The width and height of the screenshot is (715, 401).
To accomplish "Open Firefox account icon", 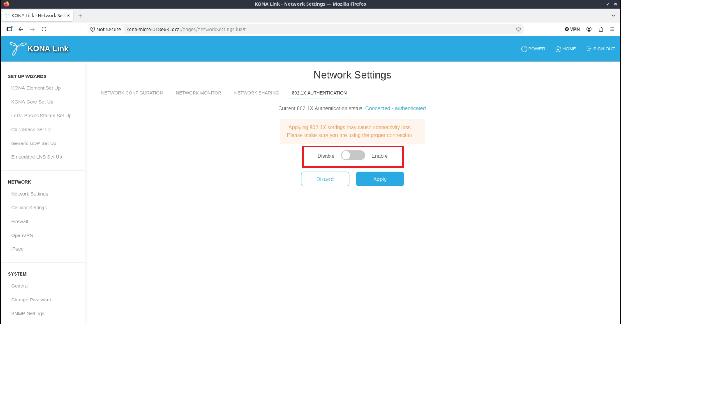I will (x=589, y=29).
